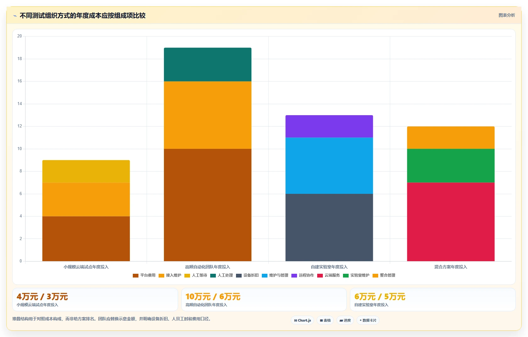
Task: Click x-axis label 高频自动化团队年度投入
Action: click(208, 267)
